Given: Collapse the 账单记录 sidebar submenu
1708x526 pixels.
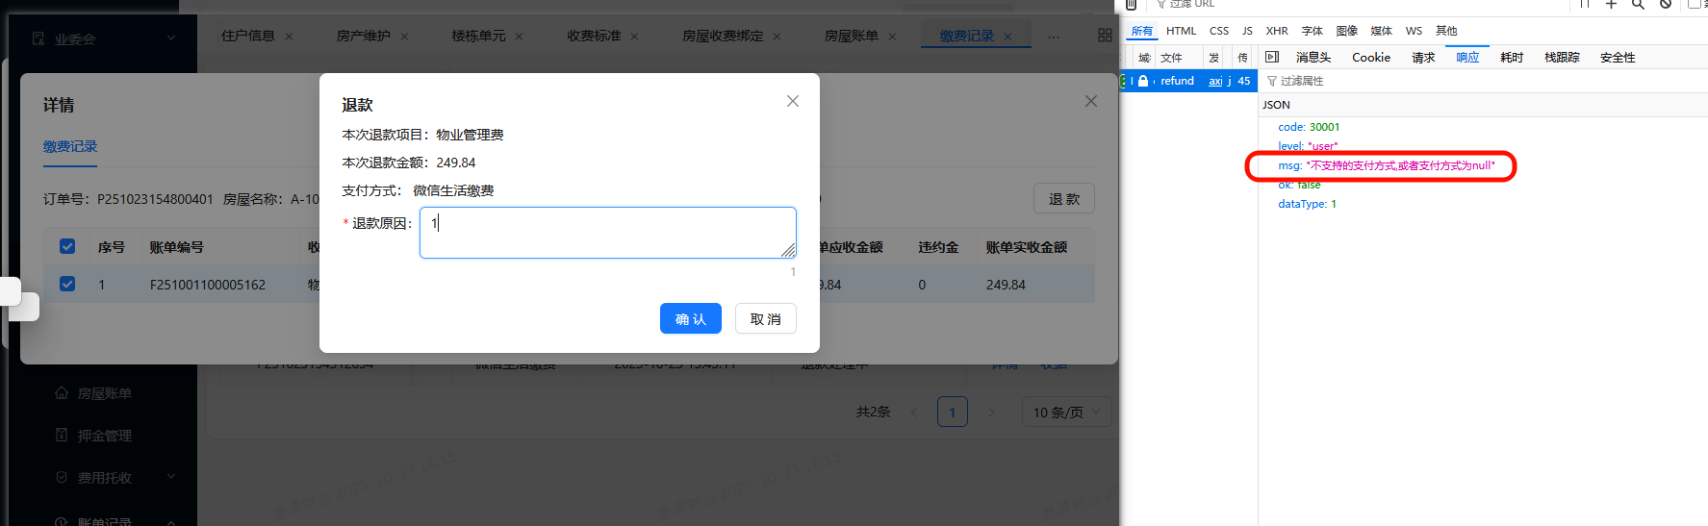Looking at the screenshot, I should coord(171,521).
